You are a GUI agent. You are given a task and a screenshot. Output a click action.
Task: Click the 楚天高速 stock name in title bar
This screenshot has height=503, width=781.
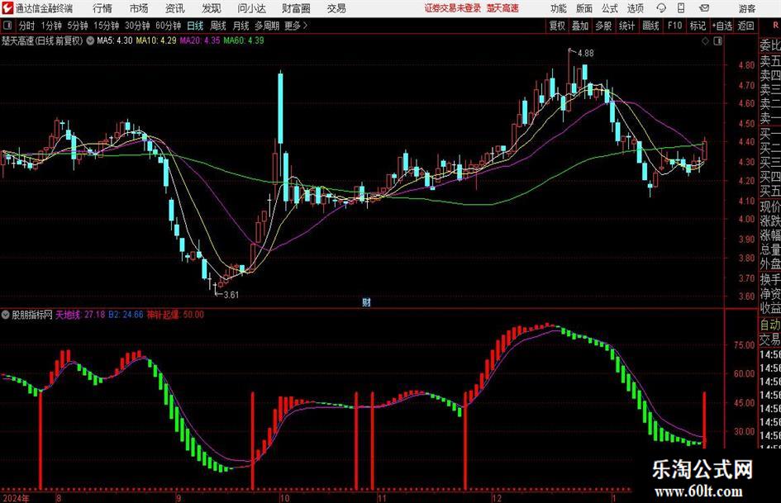coord(502,8)
